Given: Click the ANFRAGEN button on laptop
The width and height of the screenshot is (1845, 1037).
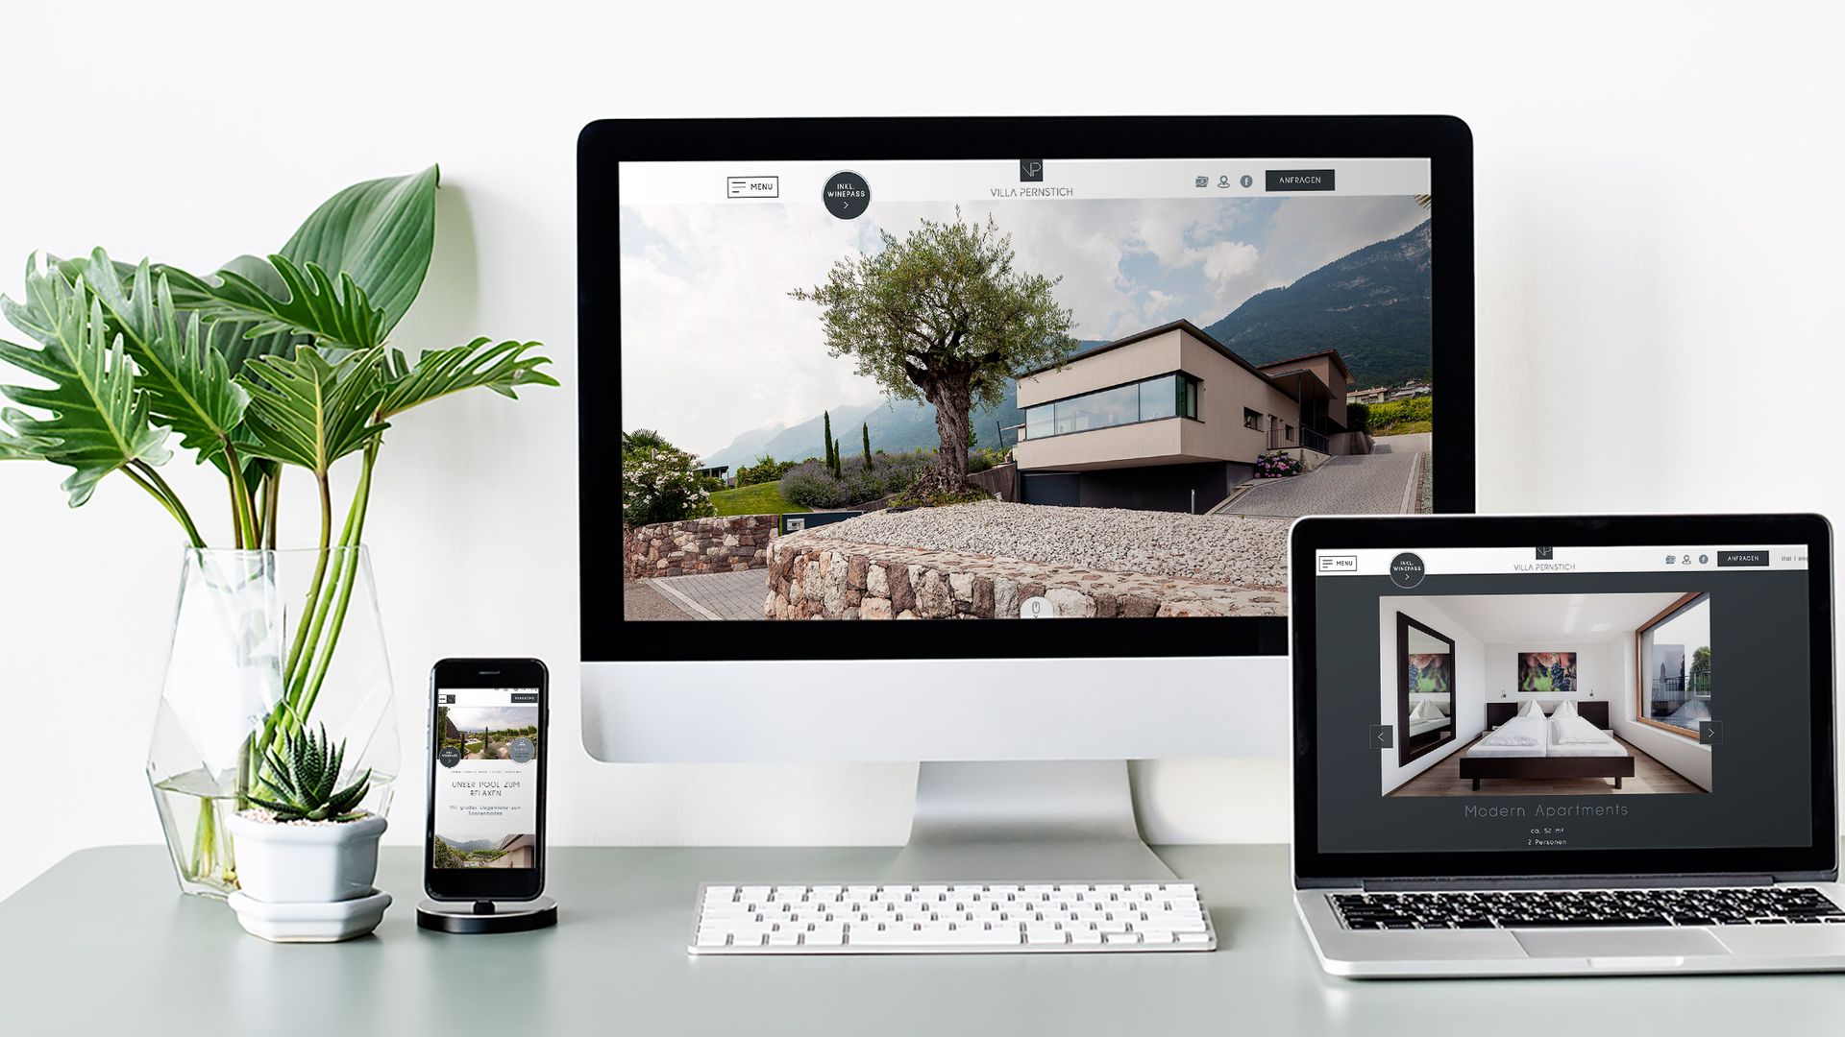Looking at the screenshot, I should pos(1741,564).
